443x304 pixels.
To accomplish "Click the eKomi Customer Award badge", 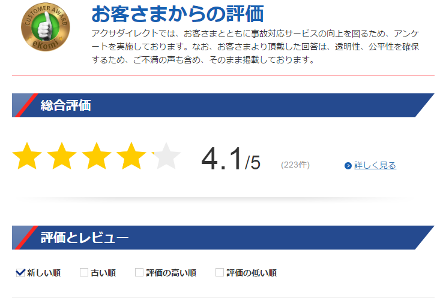I will pos(46,28).
